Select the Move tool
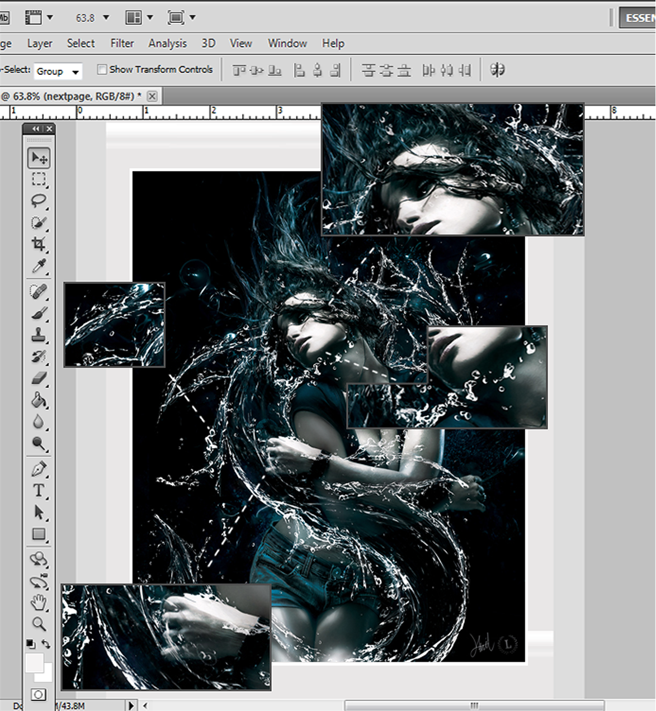The height and width of the screenshot is (711, 656). tap(39, 158)
